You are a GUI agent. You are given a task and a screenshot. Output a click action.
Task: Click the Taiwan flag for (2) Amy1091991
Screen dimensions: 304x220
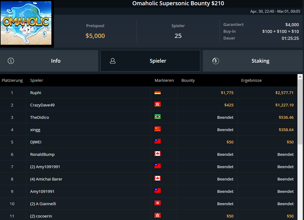[158, 166]
